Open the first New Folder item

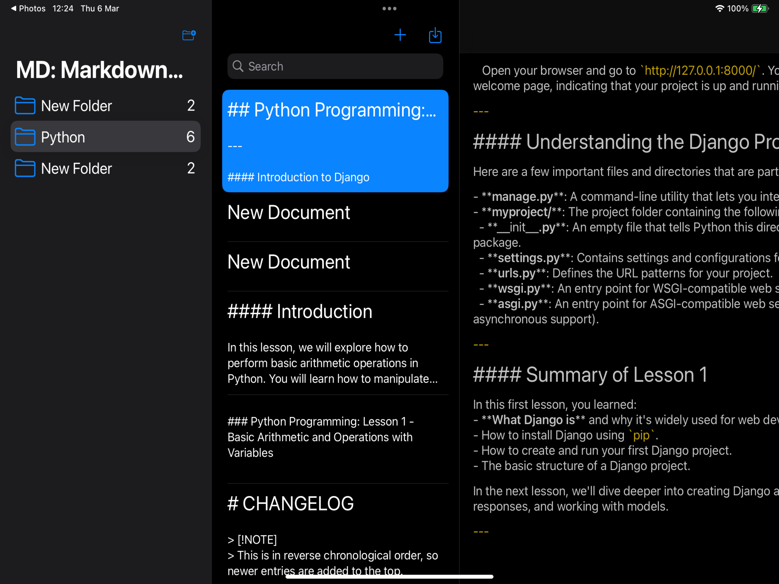(x=105, y=106)
